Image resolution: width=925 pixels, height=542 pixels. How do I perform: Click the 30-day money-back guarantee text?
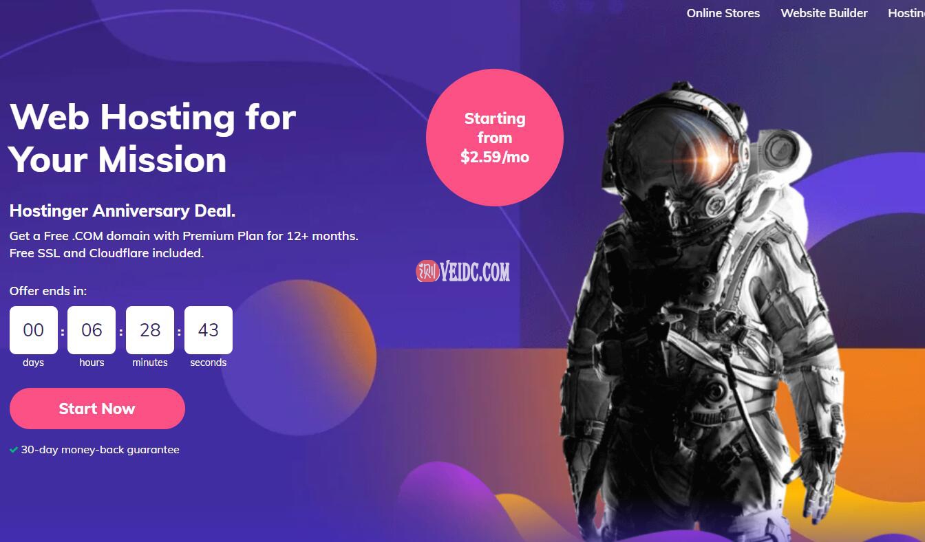pos(100,450)
